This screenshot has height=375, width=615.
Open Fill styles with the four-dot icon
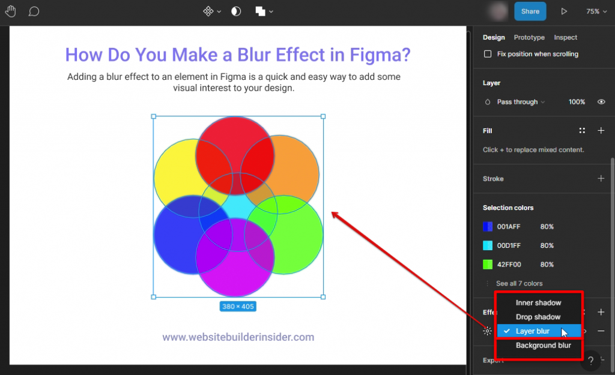point(582,130)
